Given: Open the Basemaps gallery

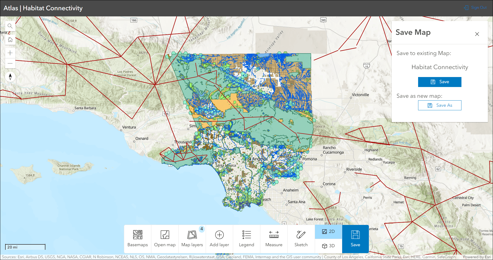Looking at the screenshot, I should tap(138, 239).
